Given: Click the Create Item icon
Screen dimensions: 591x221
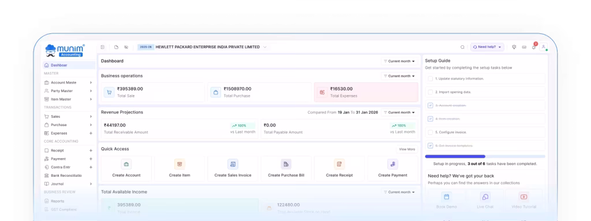Looking at the screenshot, I should coord(179,164).
